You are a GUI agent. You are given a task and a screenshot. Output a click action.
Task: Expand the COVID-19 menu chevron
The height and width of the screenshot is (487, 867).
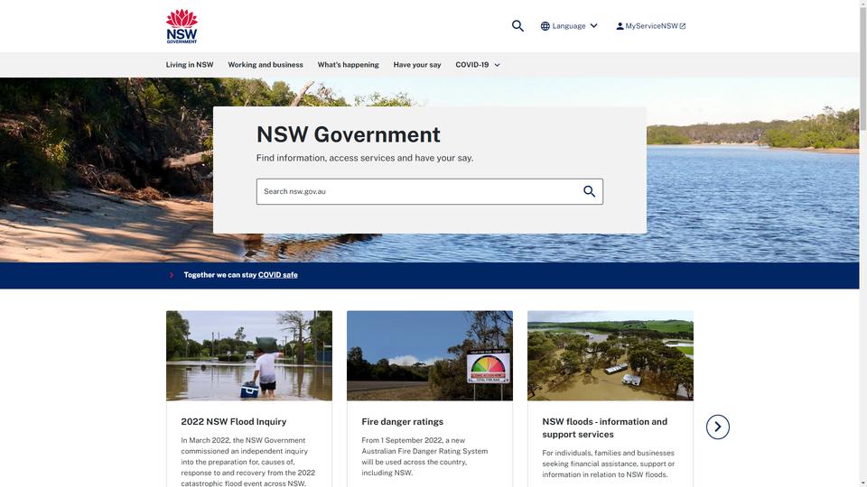click(497, 65)
